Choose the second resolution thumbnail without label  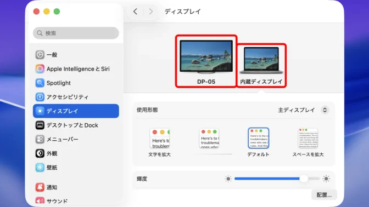click(209, 138)
